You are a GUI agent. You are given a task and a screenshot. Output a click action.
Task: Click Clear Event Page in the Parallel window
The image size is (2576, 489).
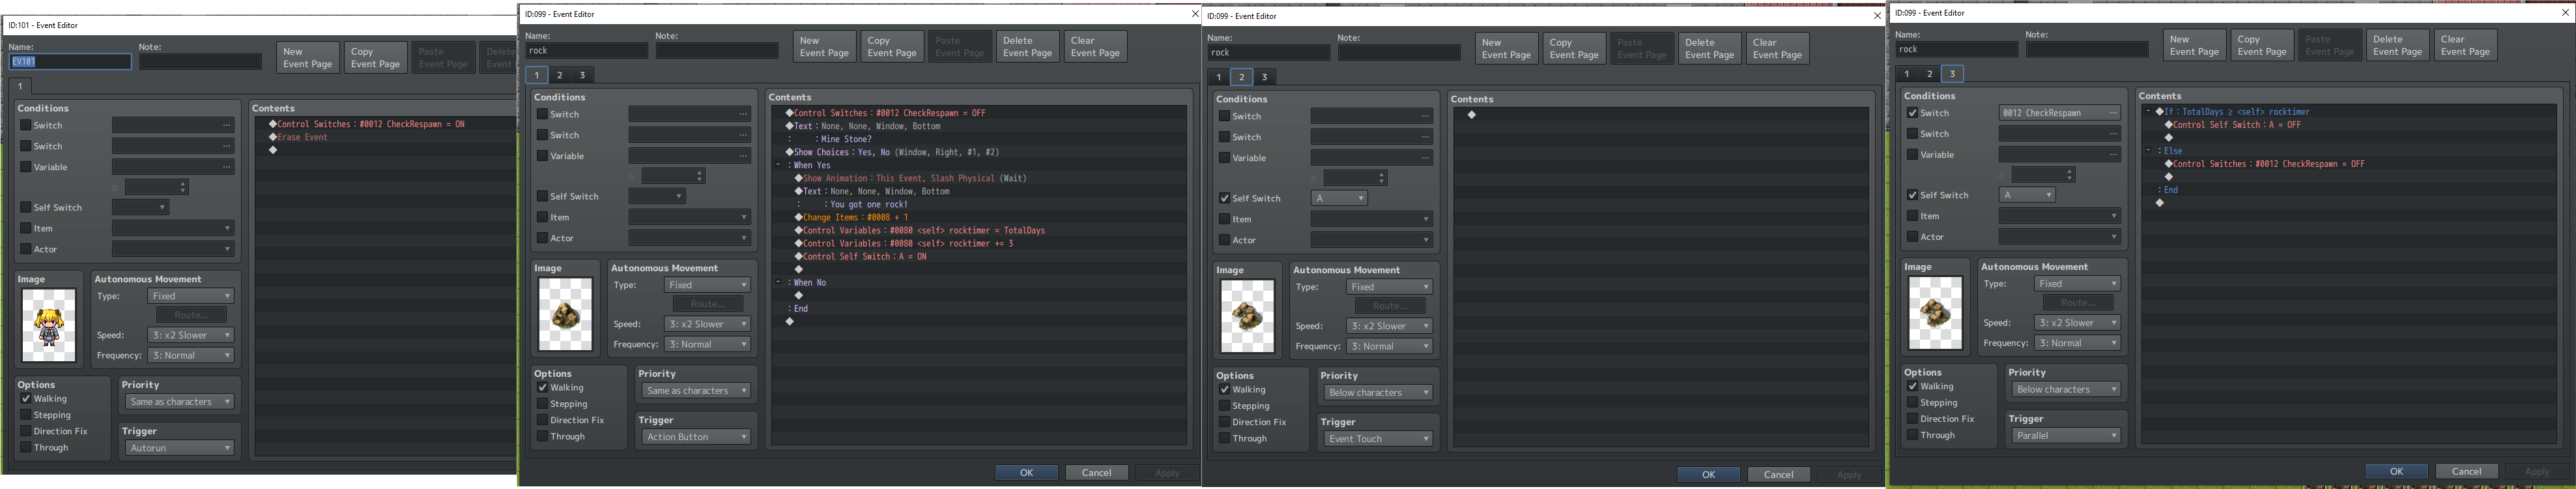pos(2465,46)
